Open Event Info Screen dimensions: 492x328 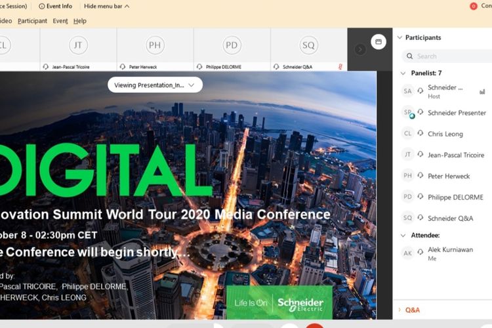pyautogui.click(x=55, y=6)
